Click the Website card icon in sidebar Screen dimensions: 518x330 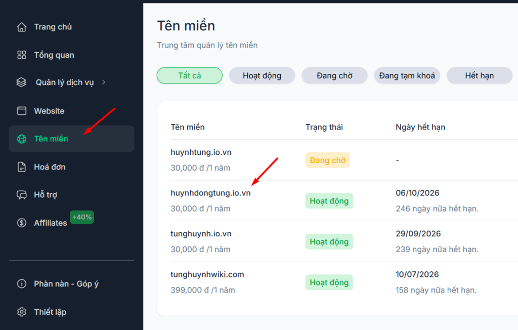[20, 110]
